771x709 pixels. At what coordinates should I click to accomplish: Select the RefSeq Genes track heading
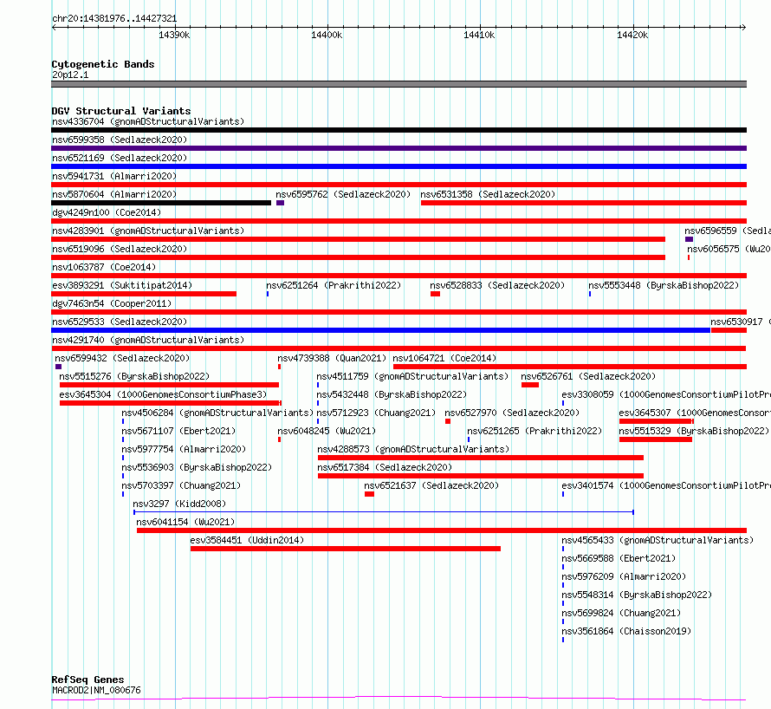point(87,680)
